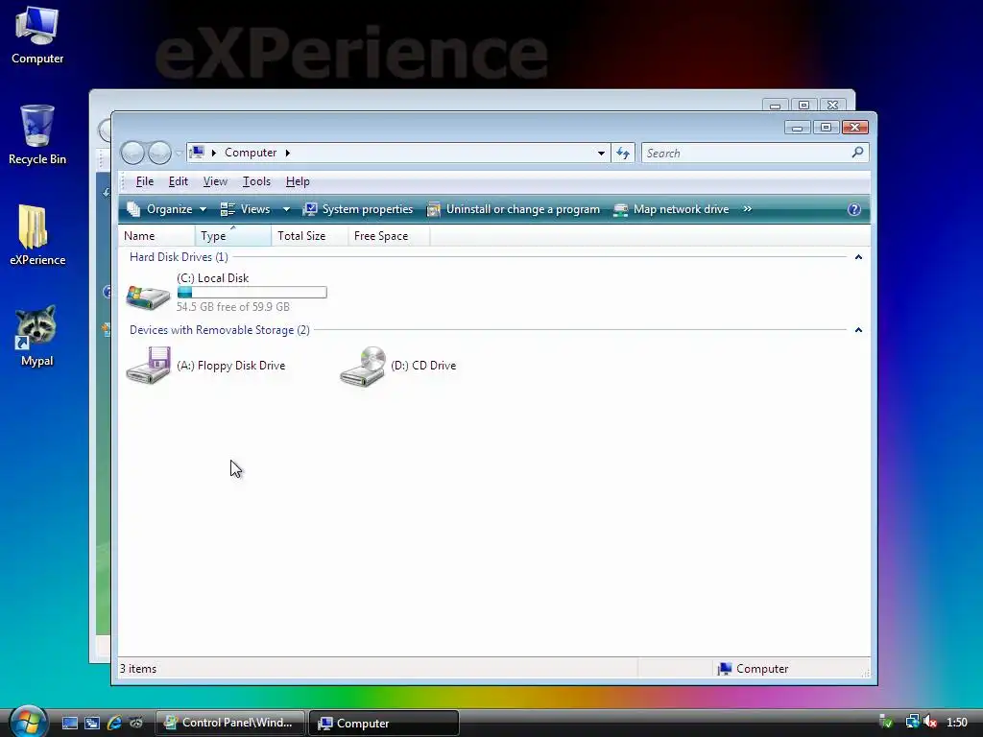Open the Recycle Bin desktop icon

[x=37, y=134]
